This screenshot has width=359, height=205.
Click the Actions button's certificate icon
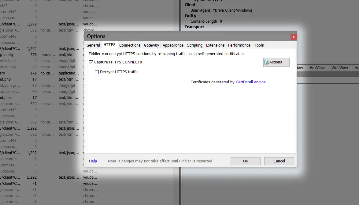pos(267,63)
